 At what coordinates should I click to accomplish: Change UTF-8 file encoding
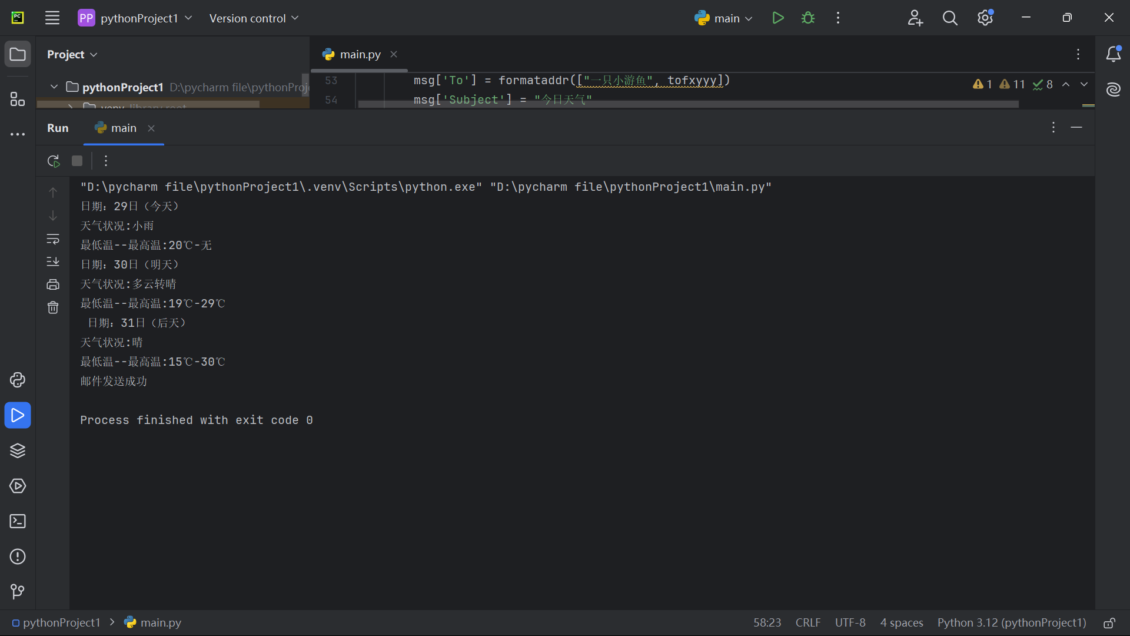(x=850, y=622)
